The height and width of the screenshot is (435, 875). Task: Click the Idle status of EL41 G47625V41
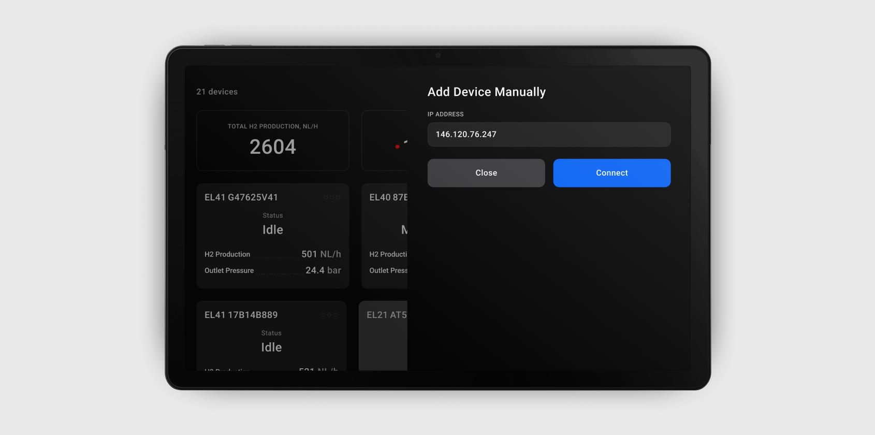273,229
